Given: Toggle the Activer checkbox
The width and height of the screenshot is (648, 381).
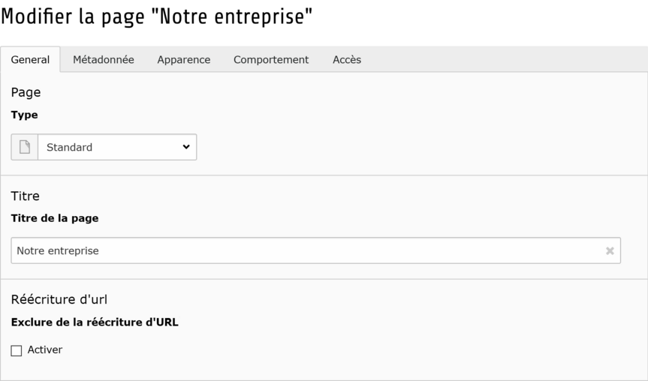Looking at the screenshot, I should click(17, 350).
